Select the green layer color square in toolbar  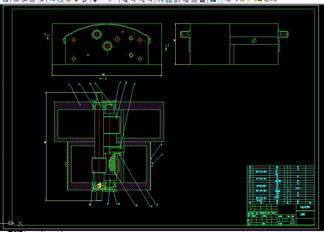pyautogui.click(x=260, y=1)
